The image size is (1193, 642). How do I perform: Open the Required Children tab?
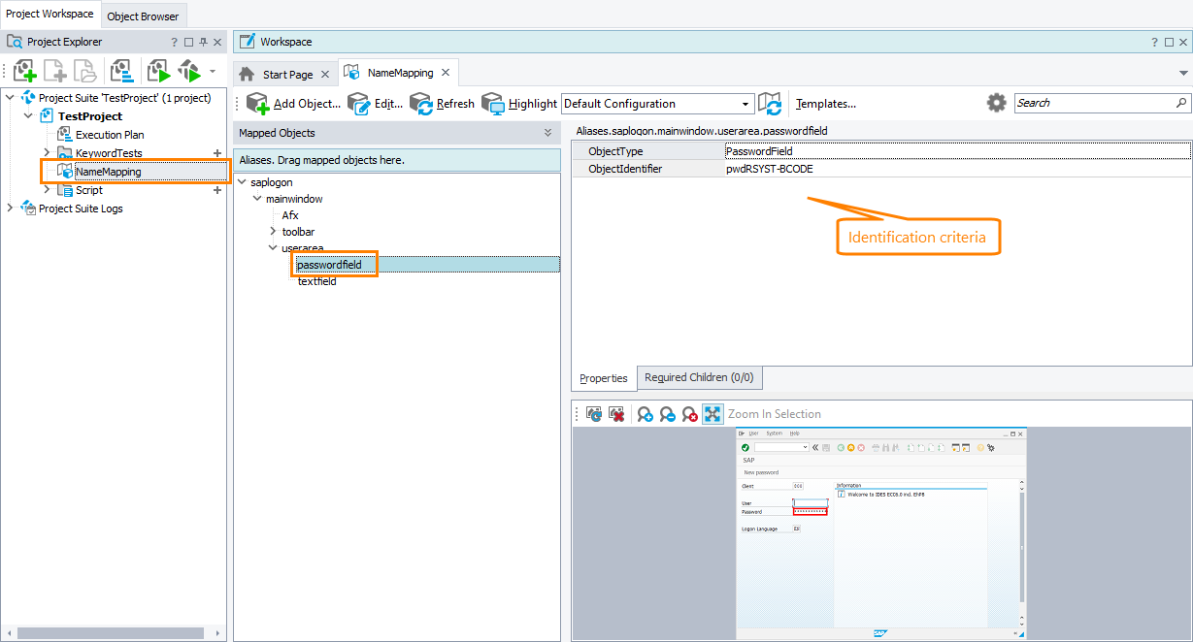pyautogui.click(x=698, y=377)
